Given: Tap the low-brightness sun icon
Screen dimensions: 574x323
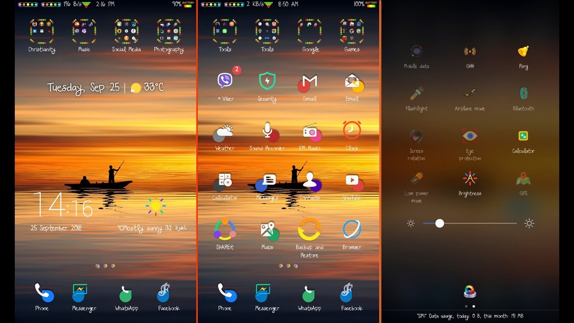Looking at the screenshot, I should (x=411, y=223).
